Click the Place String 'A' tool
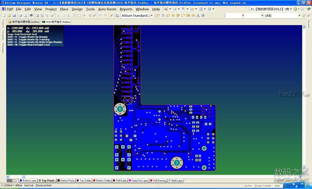This screenshot has height=189, width=312. pos(199,16)
